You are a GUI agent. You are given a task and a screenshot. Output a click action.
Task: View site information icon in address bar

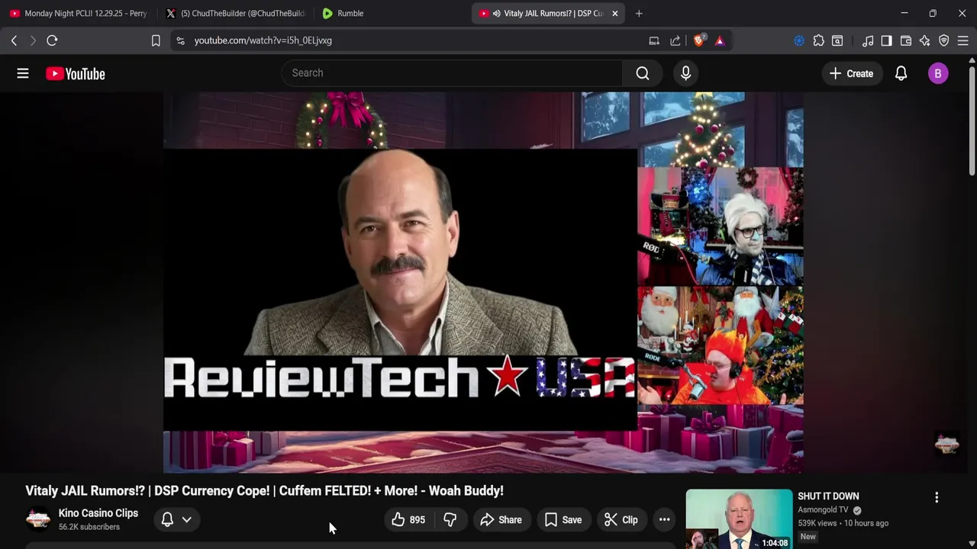tap(180, 40)
